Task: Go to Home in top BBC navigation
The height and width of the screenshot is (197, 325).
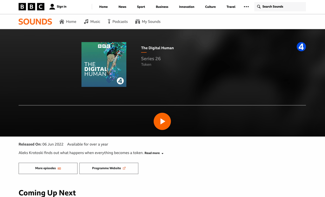Action: (103, 7)
